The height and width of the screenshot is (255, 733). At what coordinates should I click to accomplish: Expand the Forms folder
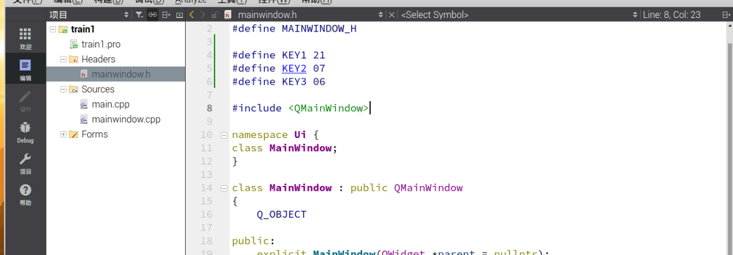coord(63,134)
